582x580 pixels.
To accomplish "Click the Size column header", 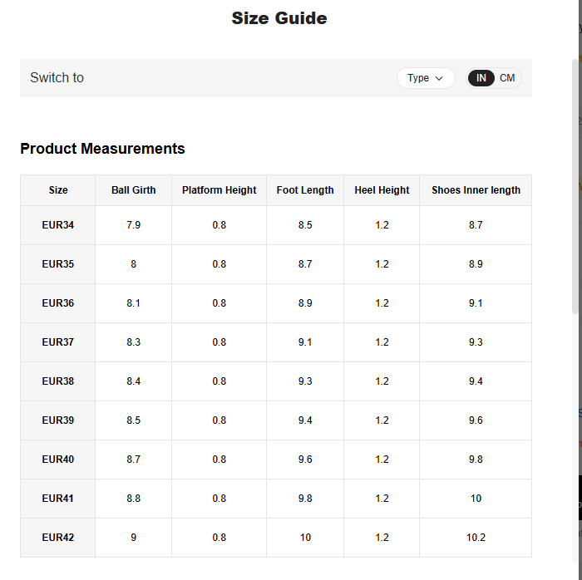I will coord(58,190).
